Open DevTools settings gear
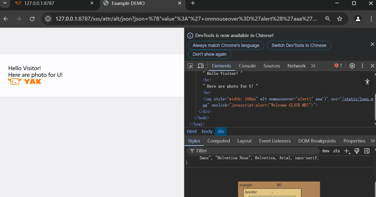Image resolution: width=376 pixels, height=197 pixels. 352,66
